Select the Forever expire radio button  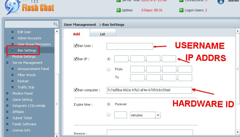(x=109, y=104)
